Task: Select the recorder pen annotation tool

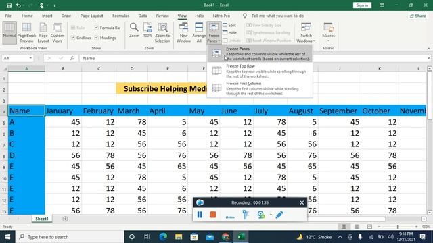Action: 279,215
